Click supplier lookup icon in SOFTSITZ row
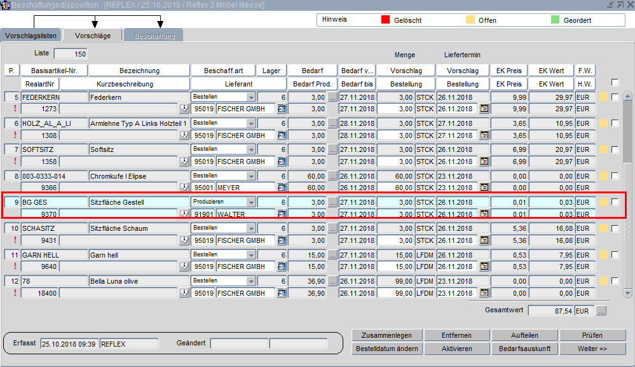The width and height of the screenshot is (635, 367). [x=282, y=162]
